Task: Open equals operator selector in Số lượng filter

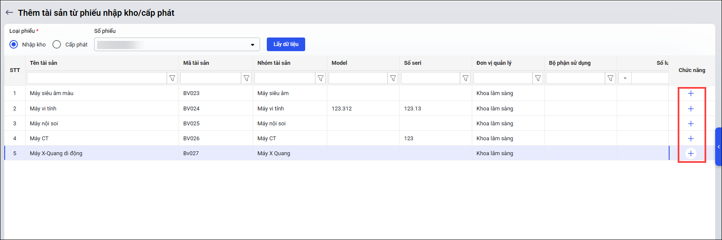Action: click(x=625, y=78)
